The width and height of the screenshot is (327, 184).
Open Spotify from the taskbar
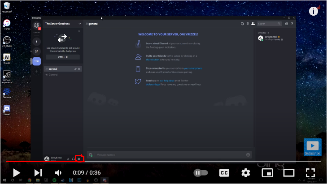[x=54, y=180]
